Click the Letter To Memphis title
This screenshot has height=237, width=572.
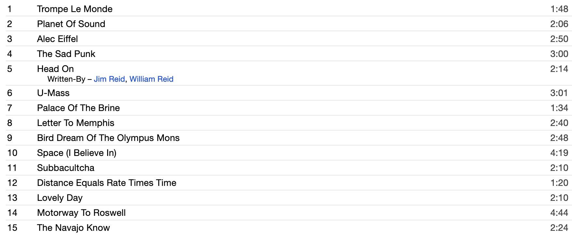click(x=76, y=123)
